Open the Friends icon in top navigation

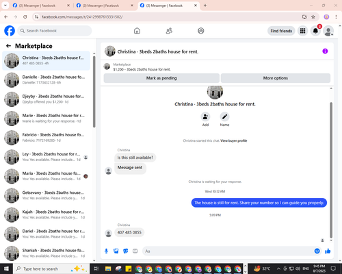click(169, 31)
